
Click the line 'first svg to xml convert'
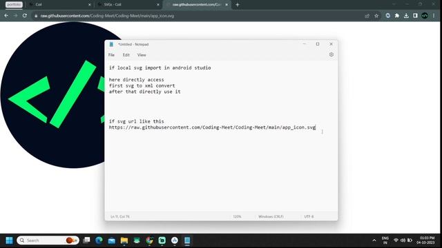tap(142, 85)
